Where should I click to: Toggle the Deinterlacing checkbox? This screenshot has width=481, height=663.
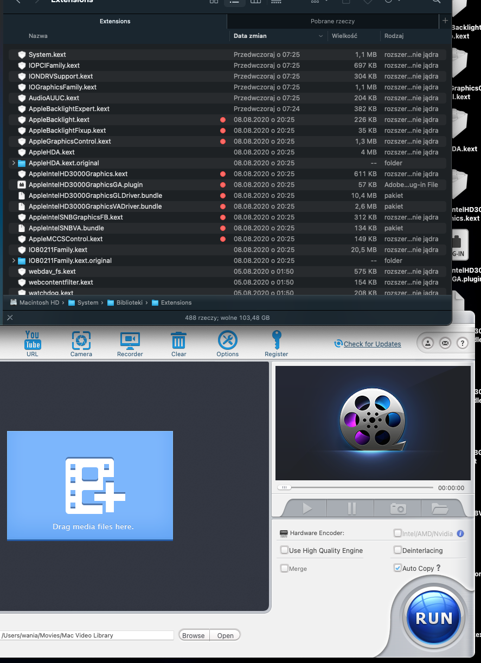point(398,550)
